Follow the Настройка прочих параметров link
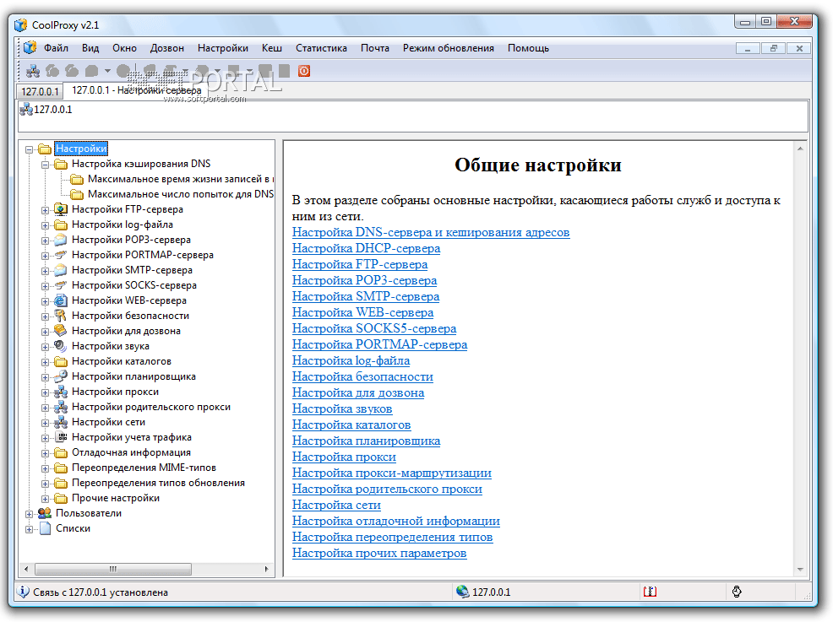833x622 pixels. 379,553
